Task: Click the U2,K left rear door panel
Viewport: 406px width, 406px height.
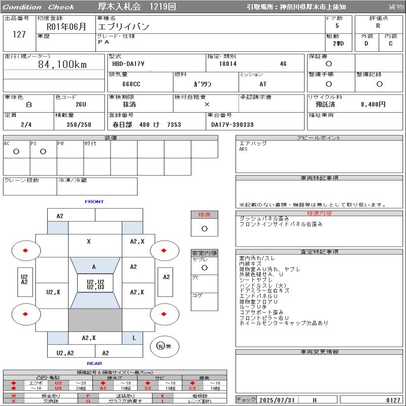Action: click(x=53, y=292)
